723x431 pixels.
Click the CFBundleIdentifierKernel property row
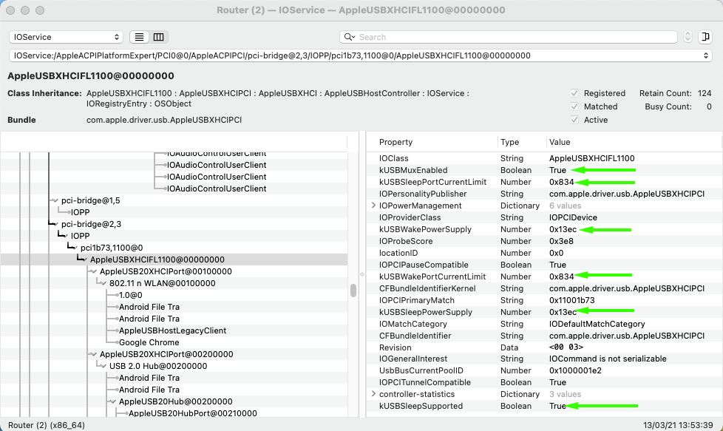coord(544,288)
